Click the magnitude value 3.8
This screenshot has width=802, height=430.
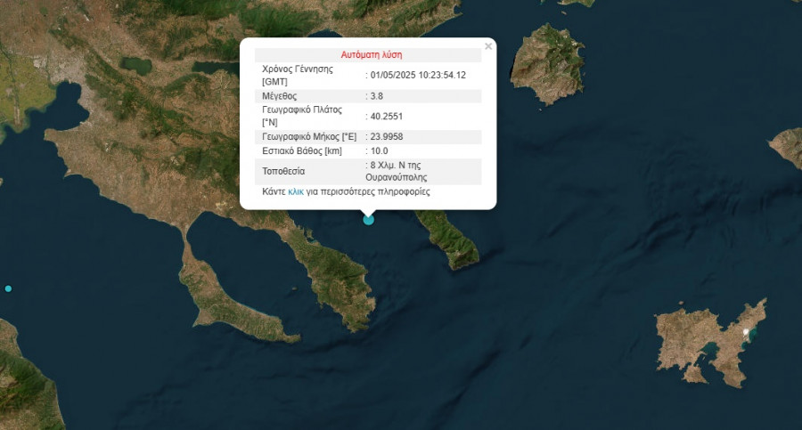(x=376, y=96)
